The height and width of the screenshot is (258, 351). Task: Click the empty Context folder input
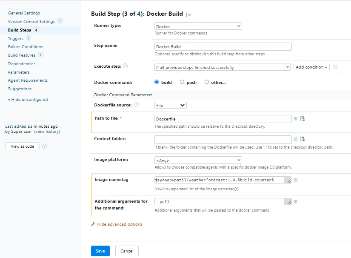tap(223, 140)
